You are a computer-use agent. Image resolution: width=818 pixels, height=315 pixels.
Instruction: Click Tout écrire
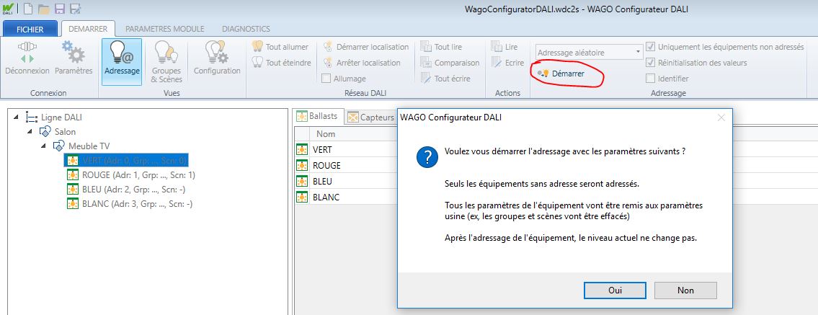click(445, 79)
